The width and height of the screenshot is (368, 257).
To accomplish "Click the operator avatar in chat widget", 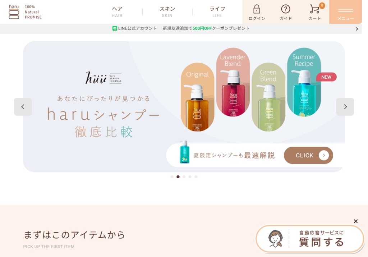I will pyautogui.click(x=275, y=238).
